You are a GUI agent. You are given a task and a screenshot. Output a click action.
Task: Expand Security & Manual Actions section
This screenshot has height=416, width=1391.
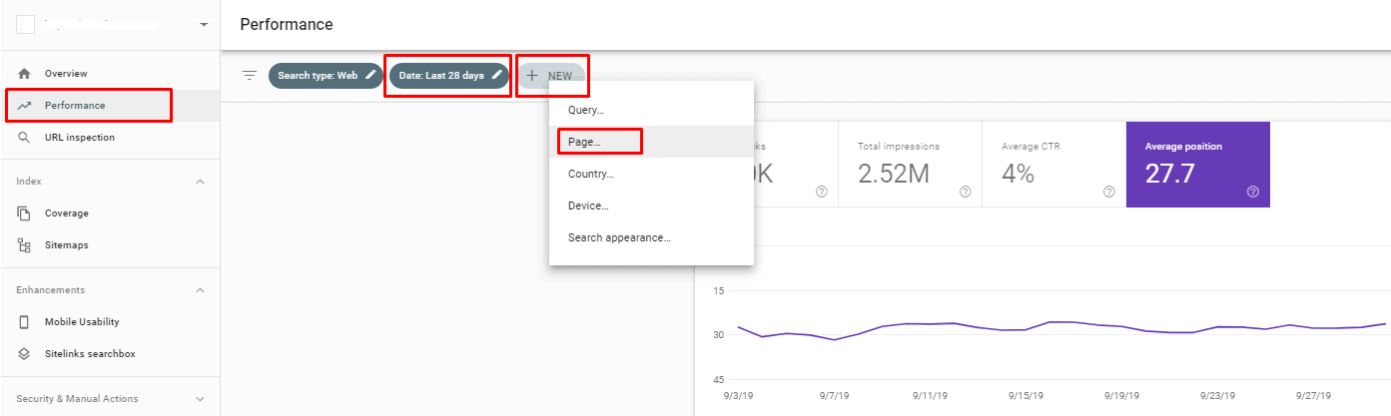click(200, 399)
